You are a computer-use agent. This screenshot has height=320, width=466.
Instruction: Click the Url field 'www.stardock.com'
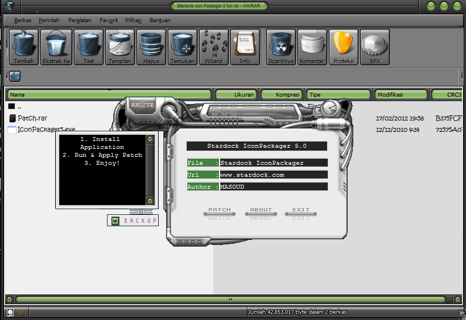274,174
